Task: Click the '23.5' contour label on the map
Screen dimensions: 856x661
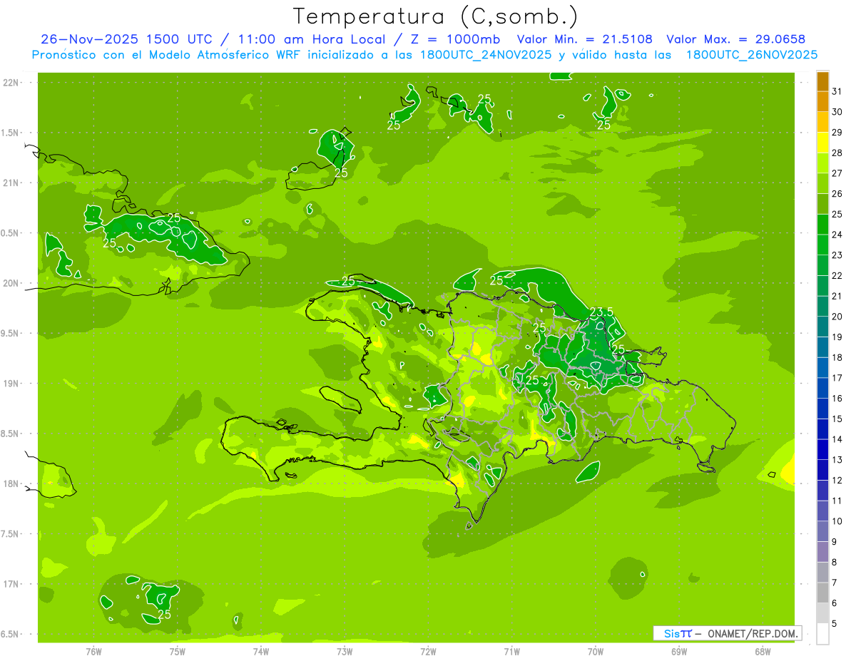Action: (601, 312)
